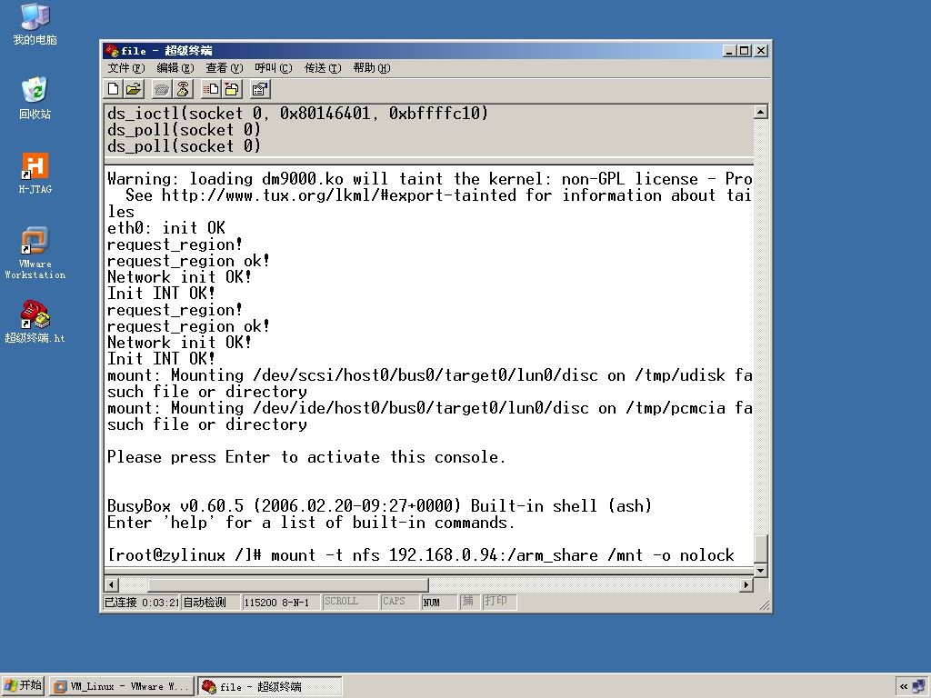Click the Receive file toolbar icon
The width and height of the screenshot is (931, 698).
click(232, 89)
